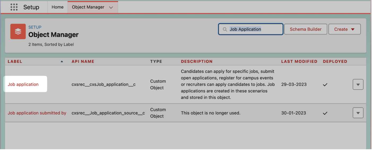The height and width of the screenshot is (150, 372).
Task: Open the Job application object
Action: pyautogui.click(x=23, y=84)
